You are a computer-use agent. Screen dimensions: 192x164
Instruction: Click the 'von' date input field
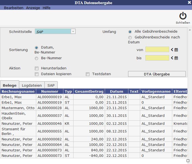pyautogui.click(x=157, y=50)
